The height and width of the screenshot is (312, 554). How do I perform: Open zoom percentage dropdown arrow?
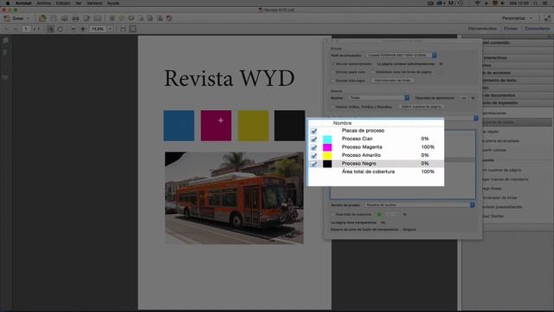(x=110, y=29)
